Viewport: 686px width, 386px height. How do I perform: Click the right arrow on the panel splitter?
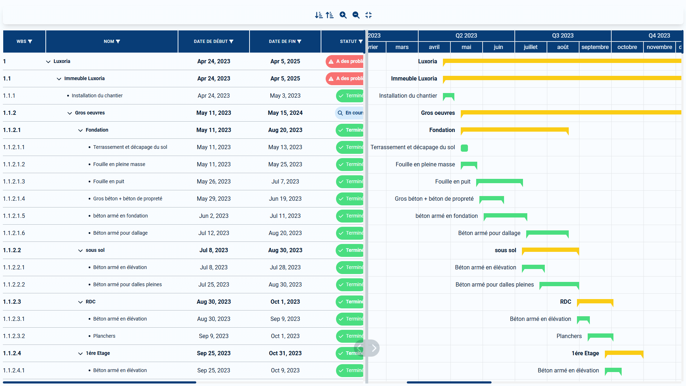coord(374,348)
